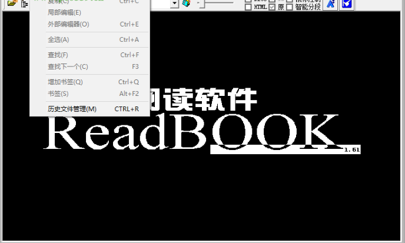Open 书签(S) from the menu
This screenshot has width=405, height=243.
(58, 94)
